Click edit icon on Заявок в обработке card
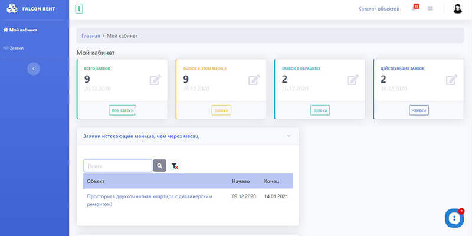Image resolution: width=472 pixels, height=236 pixels. pyautogui.click(x=353, y=80)
